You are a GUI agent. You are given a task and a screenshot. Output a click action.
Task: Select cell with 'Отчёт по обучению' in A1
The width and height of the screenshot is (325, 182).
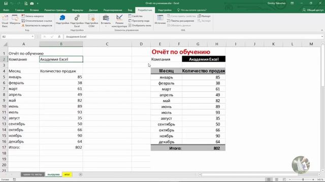(24, 54)
